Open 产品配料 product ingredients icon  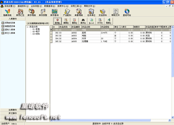click(x=67, y=13)
